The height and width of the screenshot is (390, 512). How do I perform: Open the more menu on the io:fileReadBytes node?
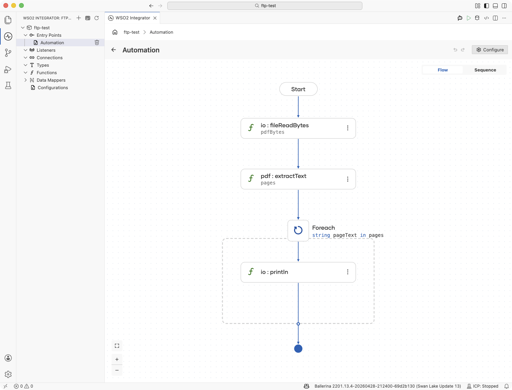347,128
